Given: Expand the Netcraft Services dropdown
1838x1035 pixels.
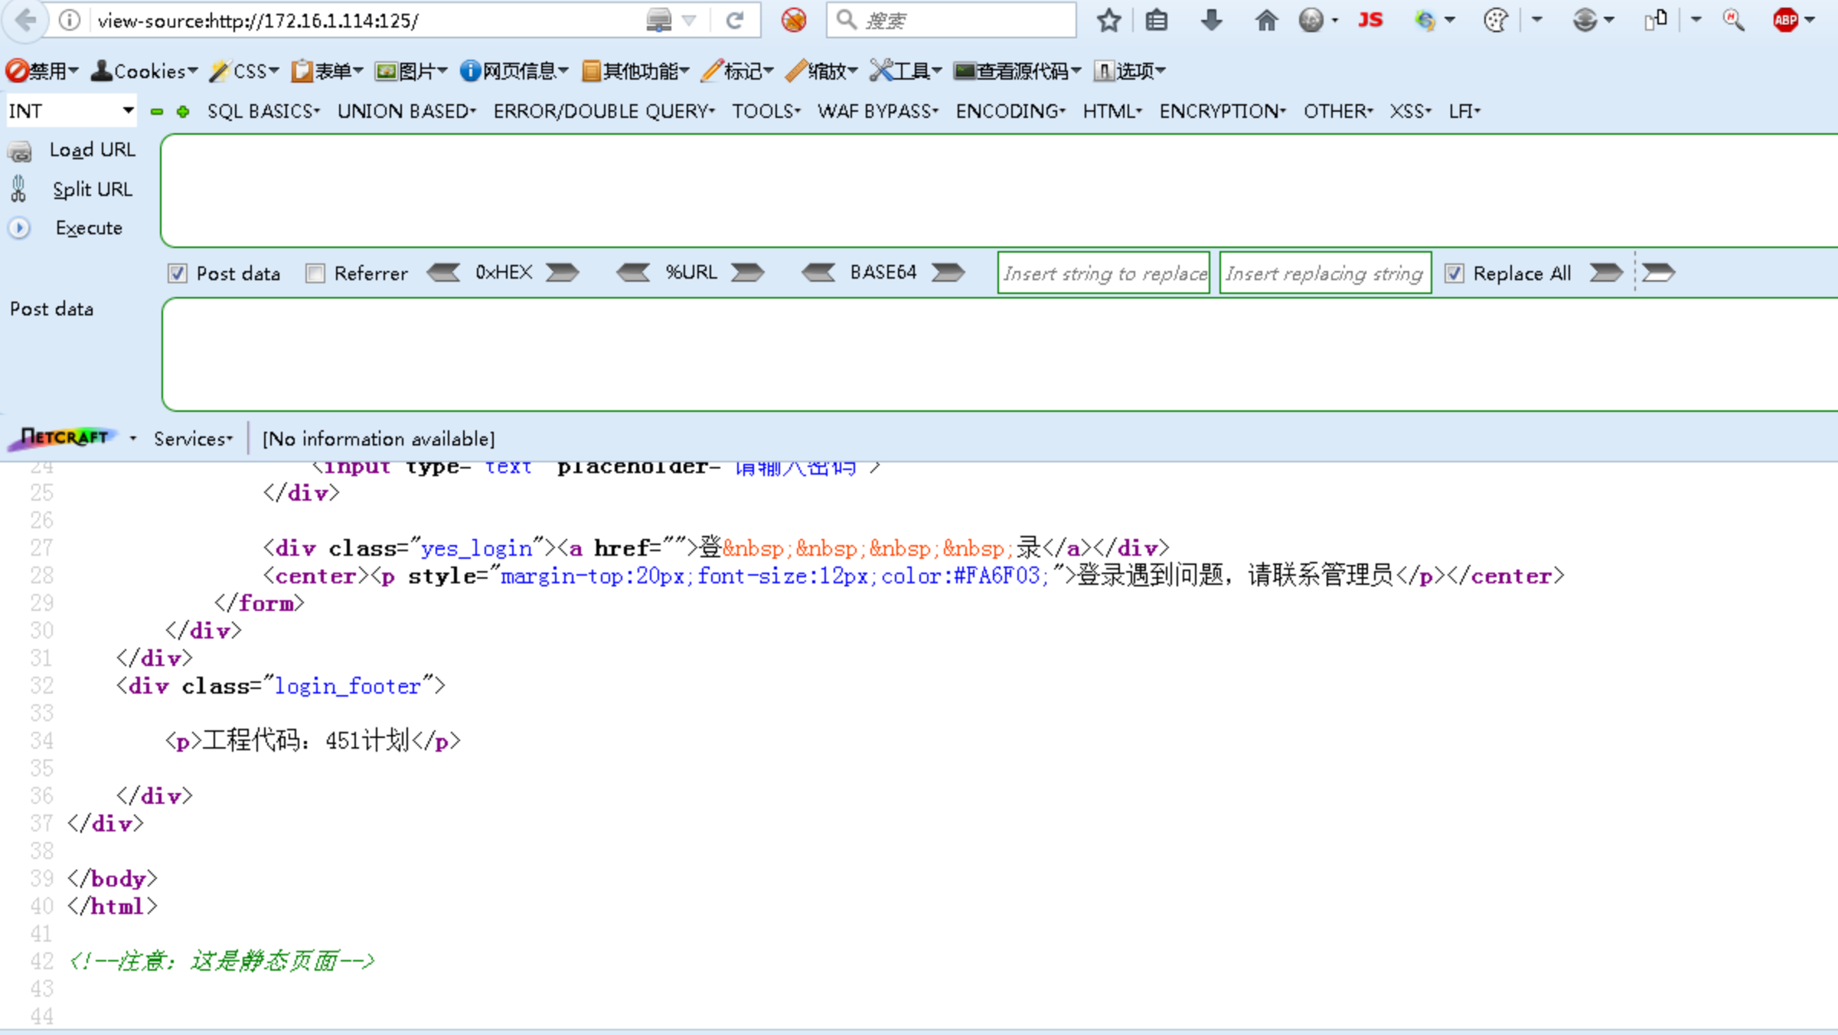Looking at the screenshot, I should point(193,439).
